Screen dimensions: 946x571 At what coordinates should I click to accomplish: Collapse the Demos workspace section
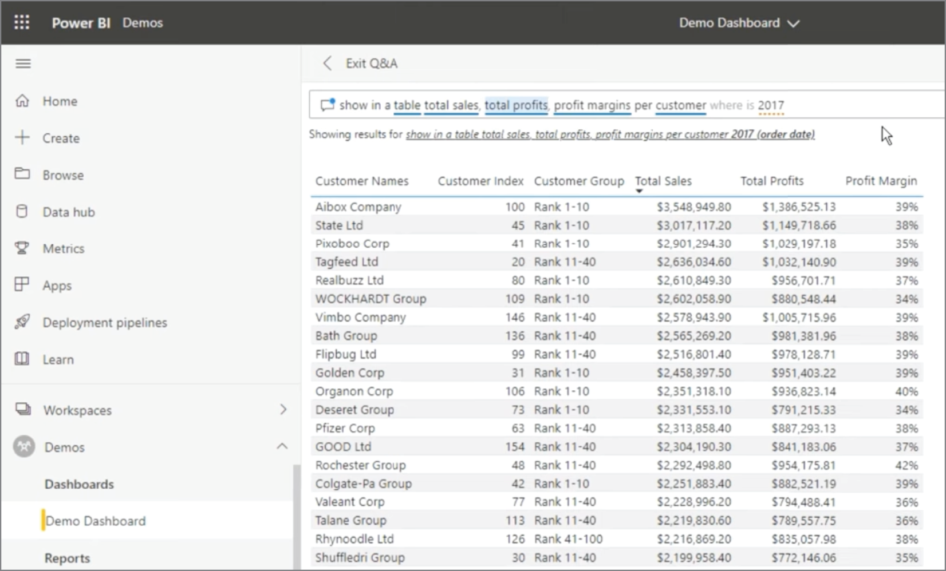[x=282, y=446]
